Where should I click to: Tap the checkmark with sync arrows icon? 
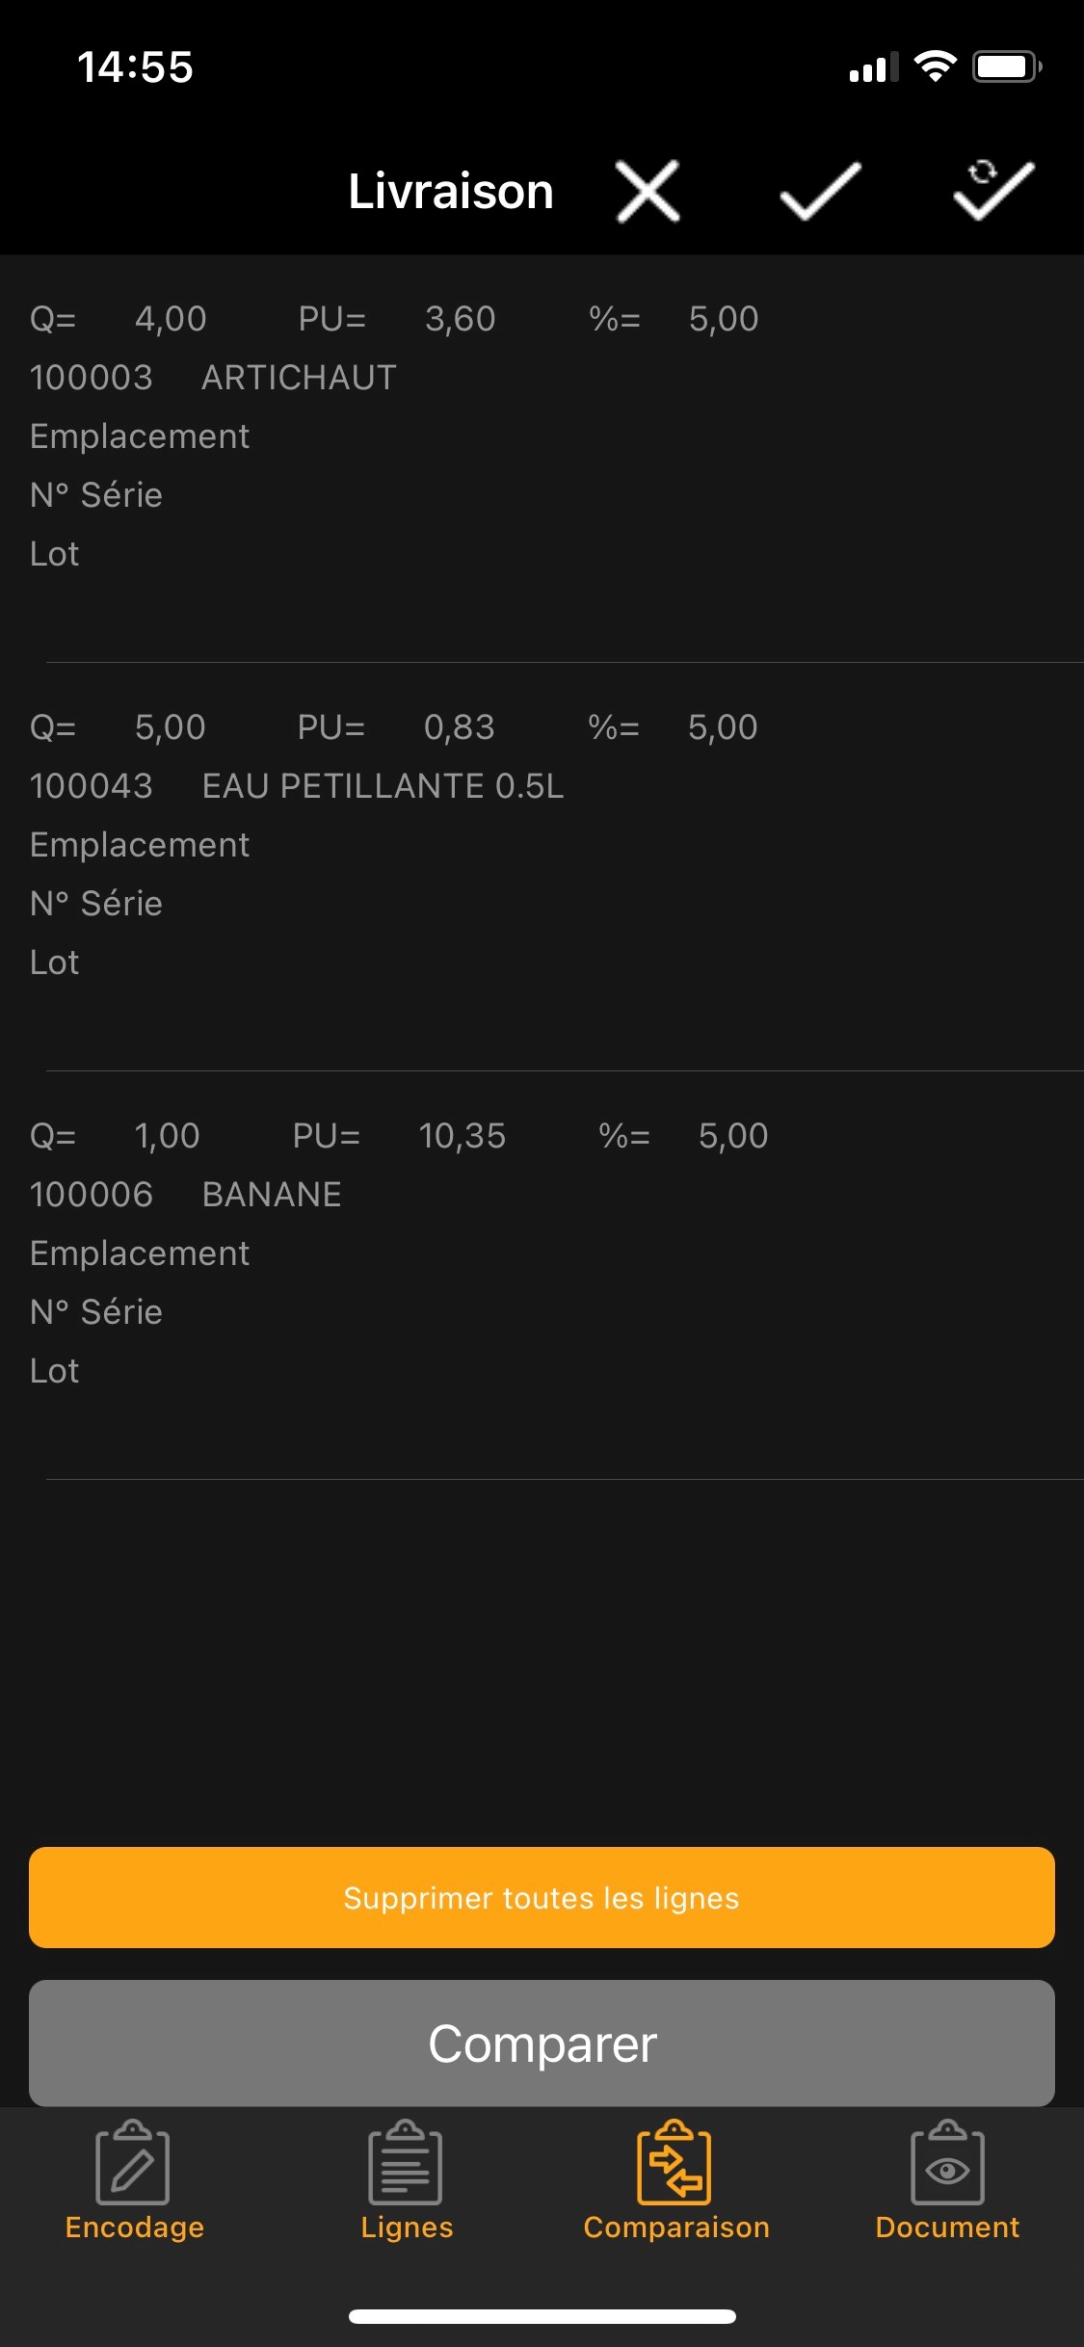[x=993, y=190]
